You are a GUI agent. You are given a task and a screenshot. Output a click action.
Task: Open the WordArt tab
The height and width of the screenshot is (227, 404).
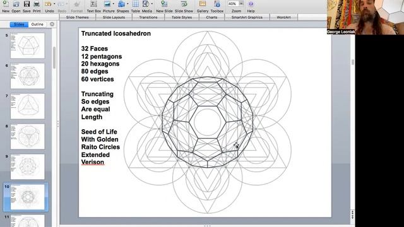[283, 17]
